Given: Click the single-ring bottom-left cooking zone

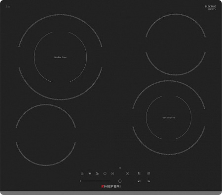Looking at the screenshot, I should [46, 135].
